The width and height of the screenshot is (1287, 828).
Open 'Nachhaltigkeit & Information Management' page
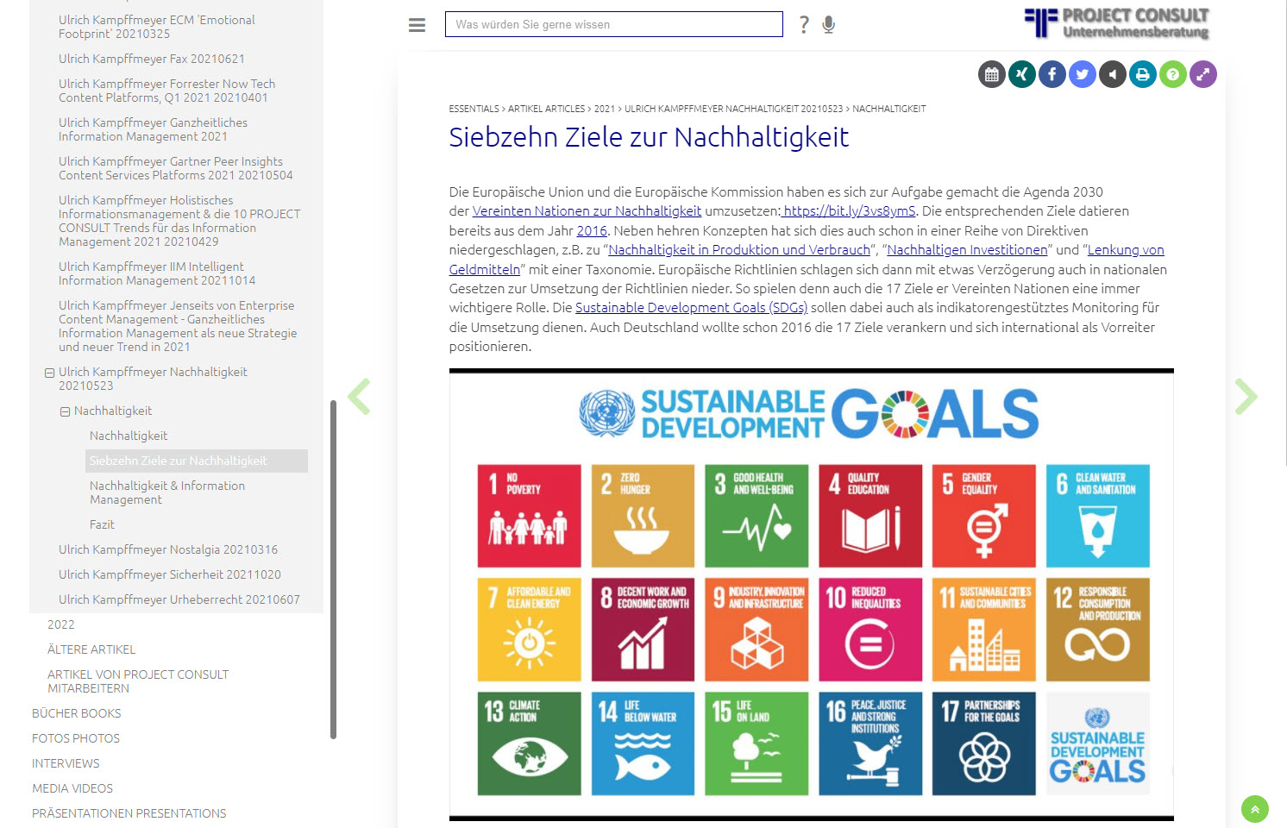click(167, 492)
